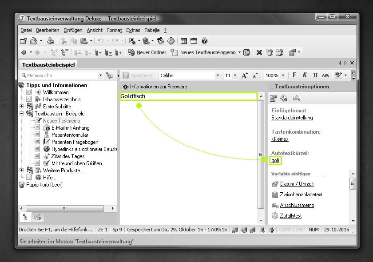Click the second view icon below the tree

(38, 217)
